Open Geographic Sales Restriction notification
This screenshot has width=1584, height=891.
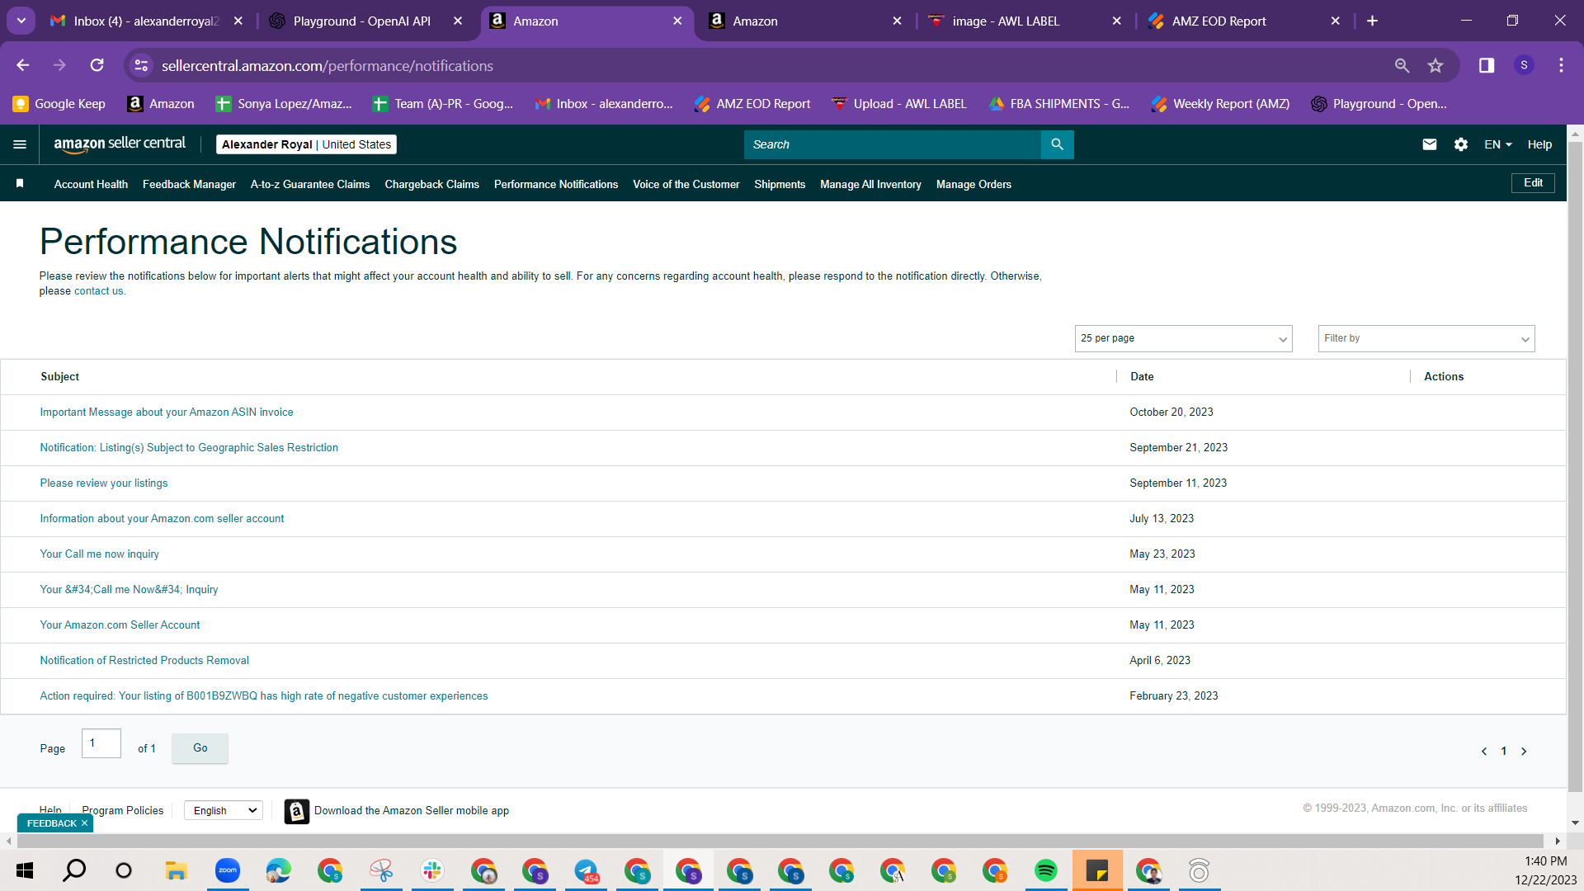coord(189,447)
